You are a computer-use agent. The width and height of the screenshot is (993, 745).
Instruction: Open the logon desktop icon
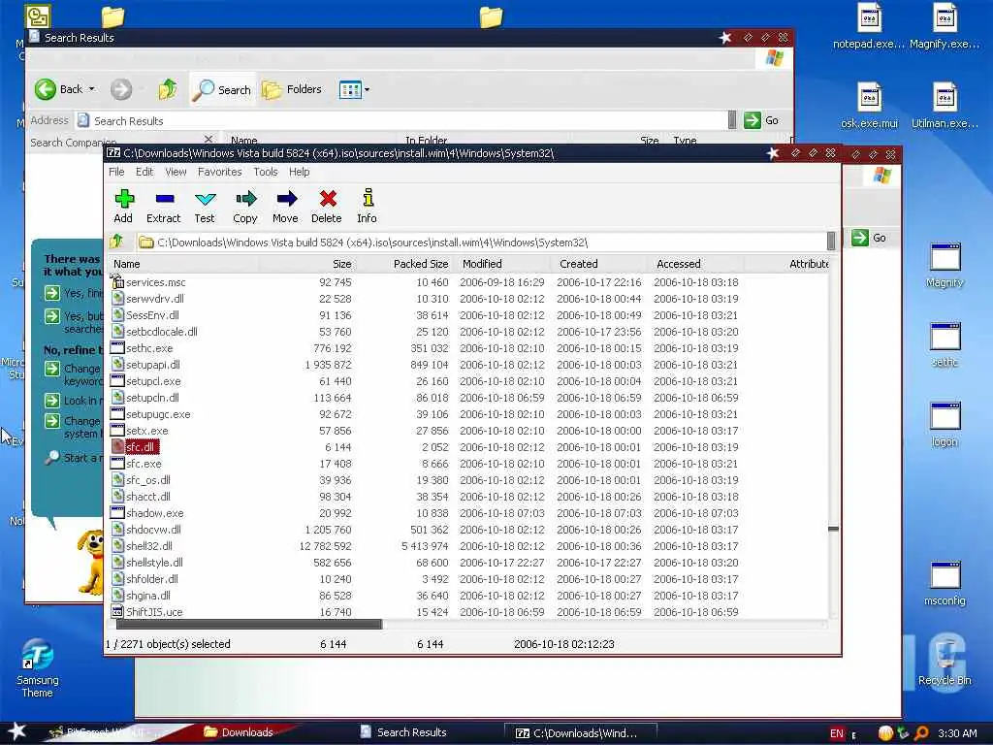click(945, 425)
